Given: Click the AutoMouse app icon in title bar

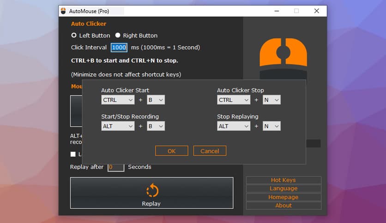Looking at the screenshot, I should click(x=63, y=11).
